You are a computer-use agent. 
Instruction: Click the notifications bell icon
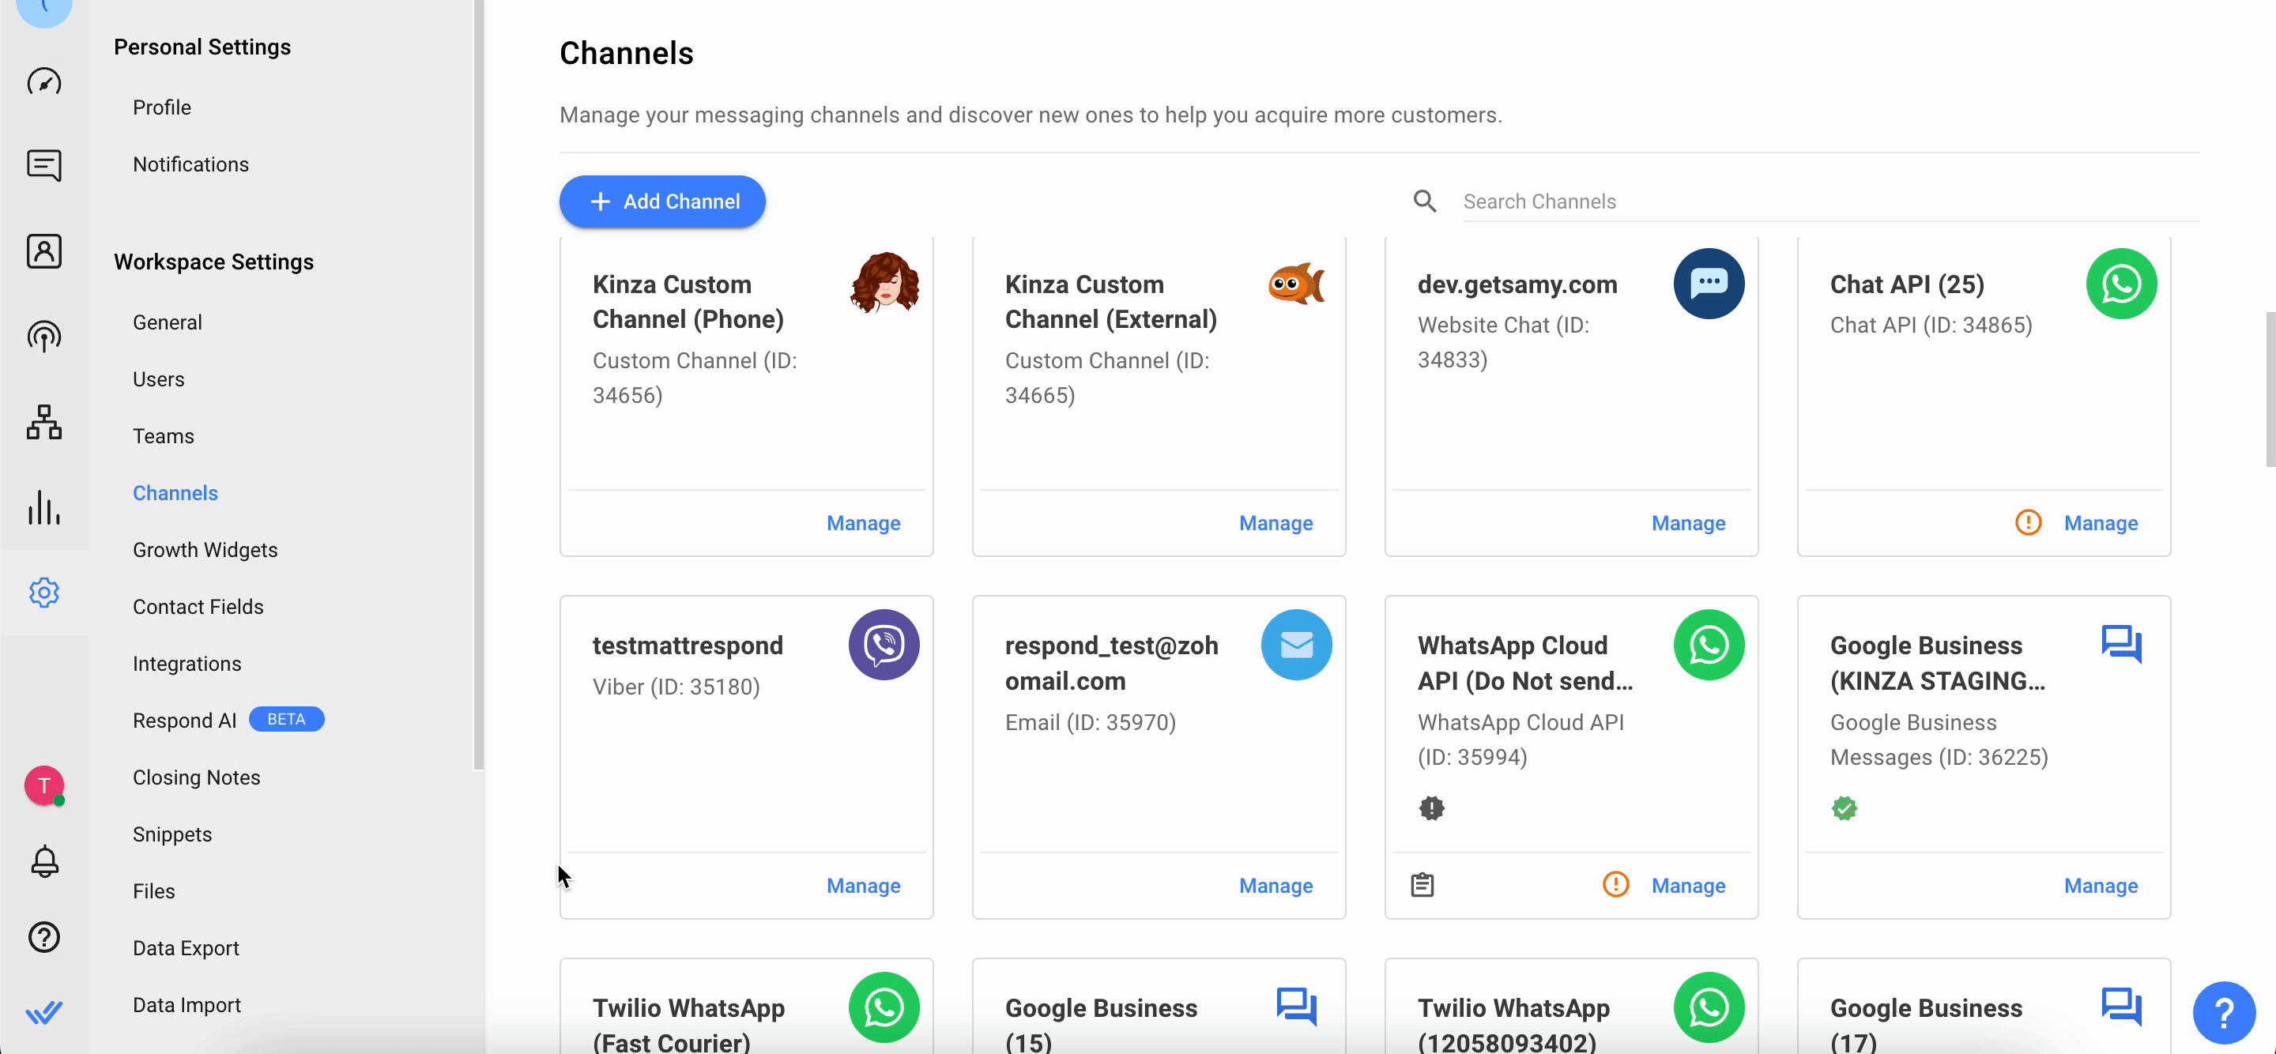tap(44, 860)
